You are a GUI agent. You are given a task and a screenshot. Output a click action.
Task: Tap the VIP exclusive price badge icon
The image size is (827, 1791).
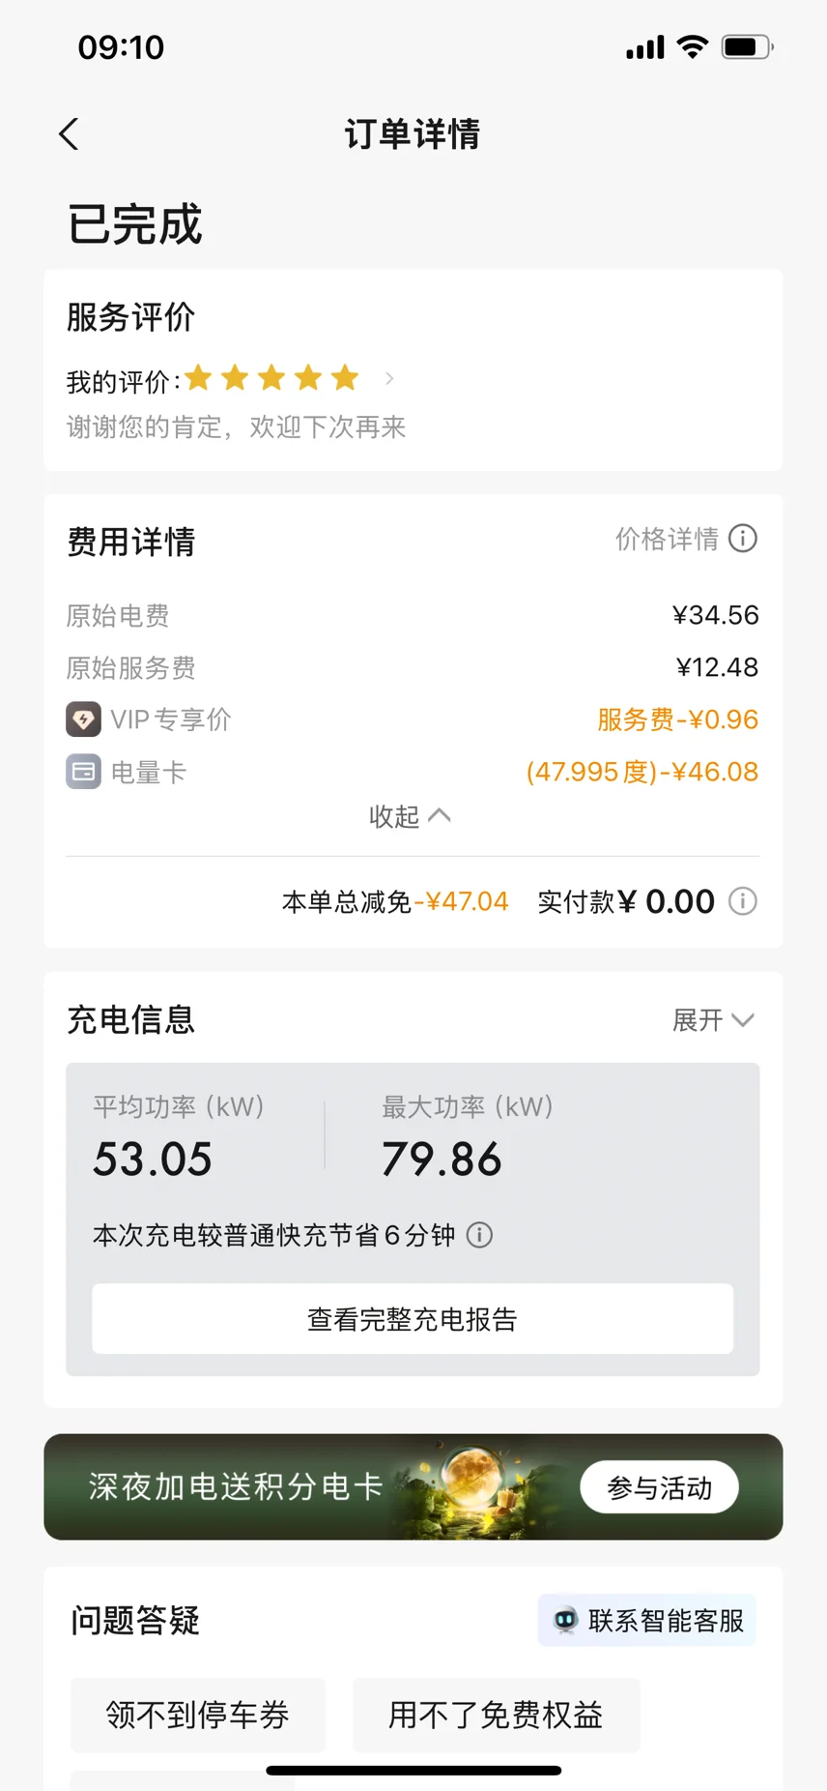(83, 719)
